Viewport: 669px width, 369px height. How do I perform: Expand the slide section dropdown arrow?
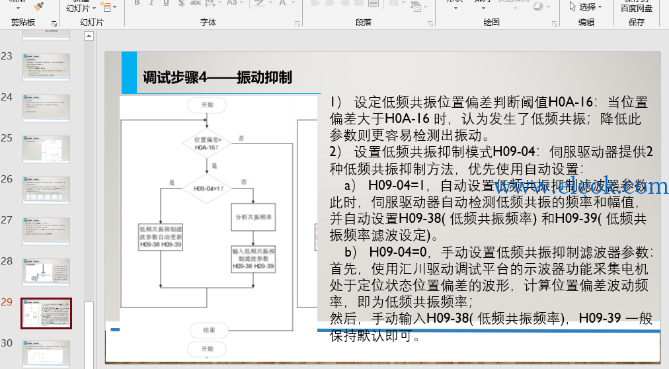[x=115, y=7]
